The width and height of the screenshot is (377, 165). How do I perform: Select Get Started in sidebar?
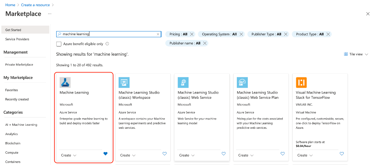pos(25,30)
